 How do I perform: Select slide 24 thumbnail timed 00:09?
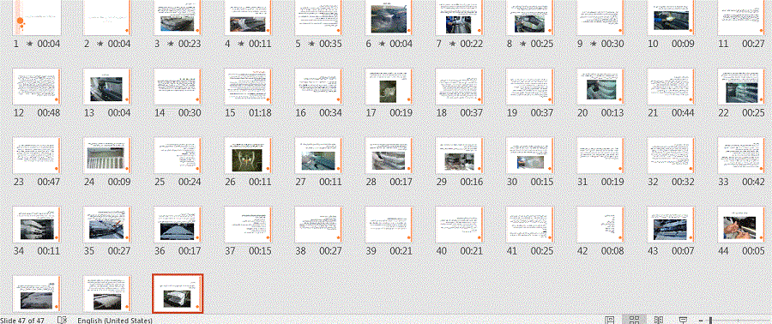(x=107, y=155)
